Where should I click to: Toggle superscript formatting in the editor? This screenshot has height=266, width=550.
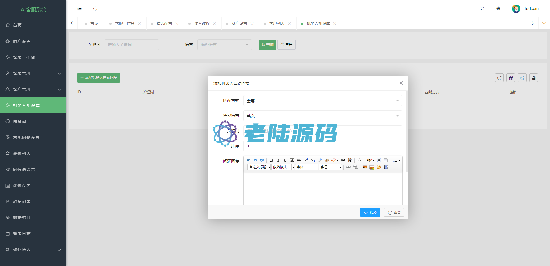(x=306, y=160)
